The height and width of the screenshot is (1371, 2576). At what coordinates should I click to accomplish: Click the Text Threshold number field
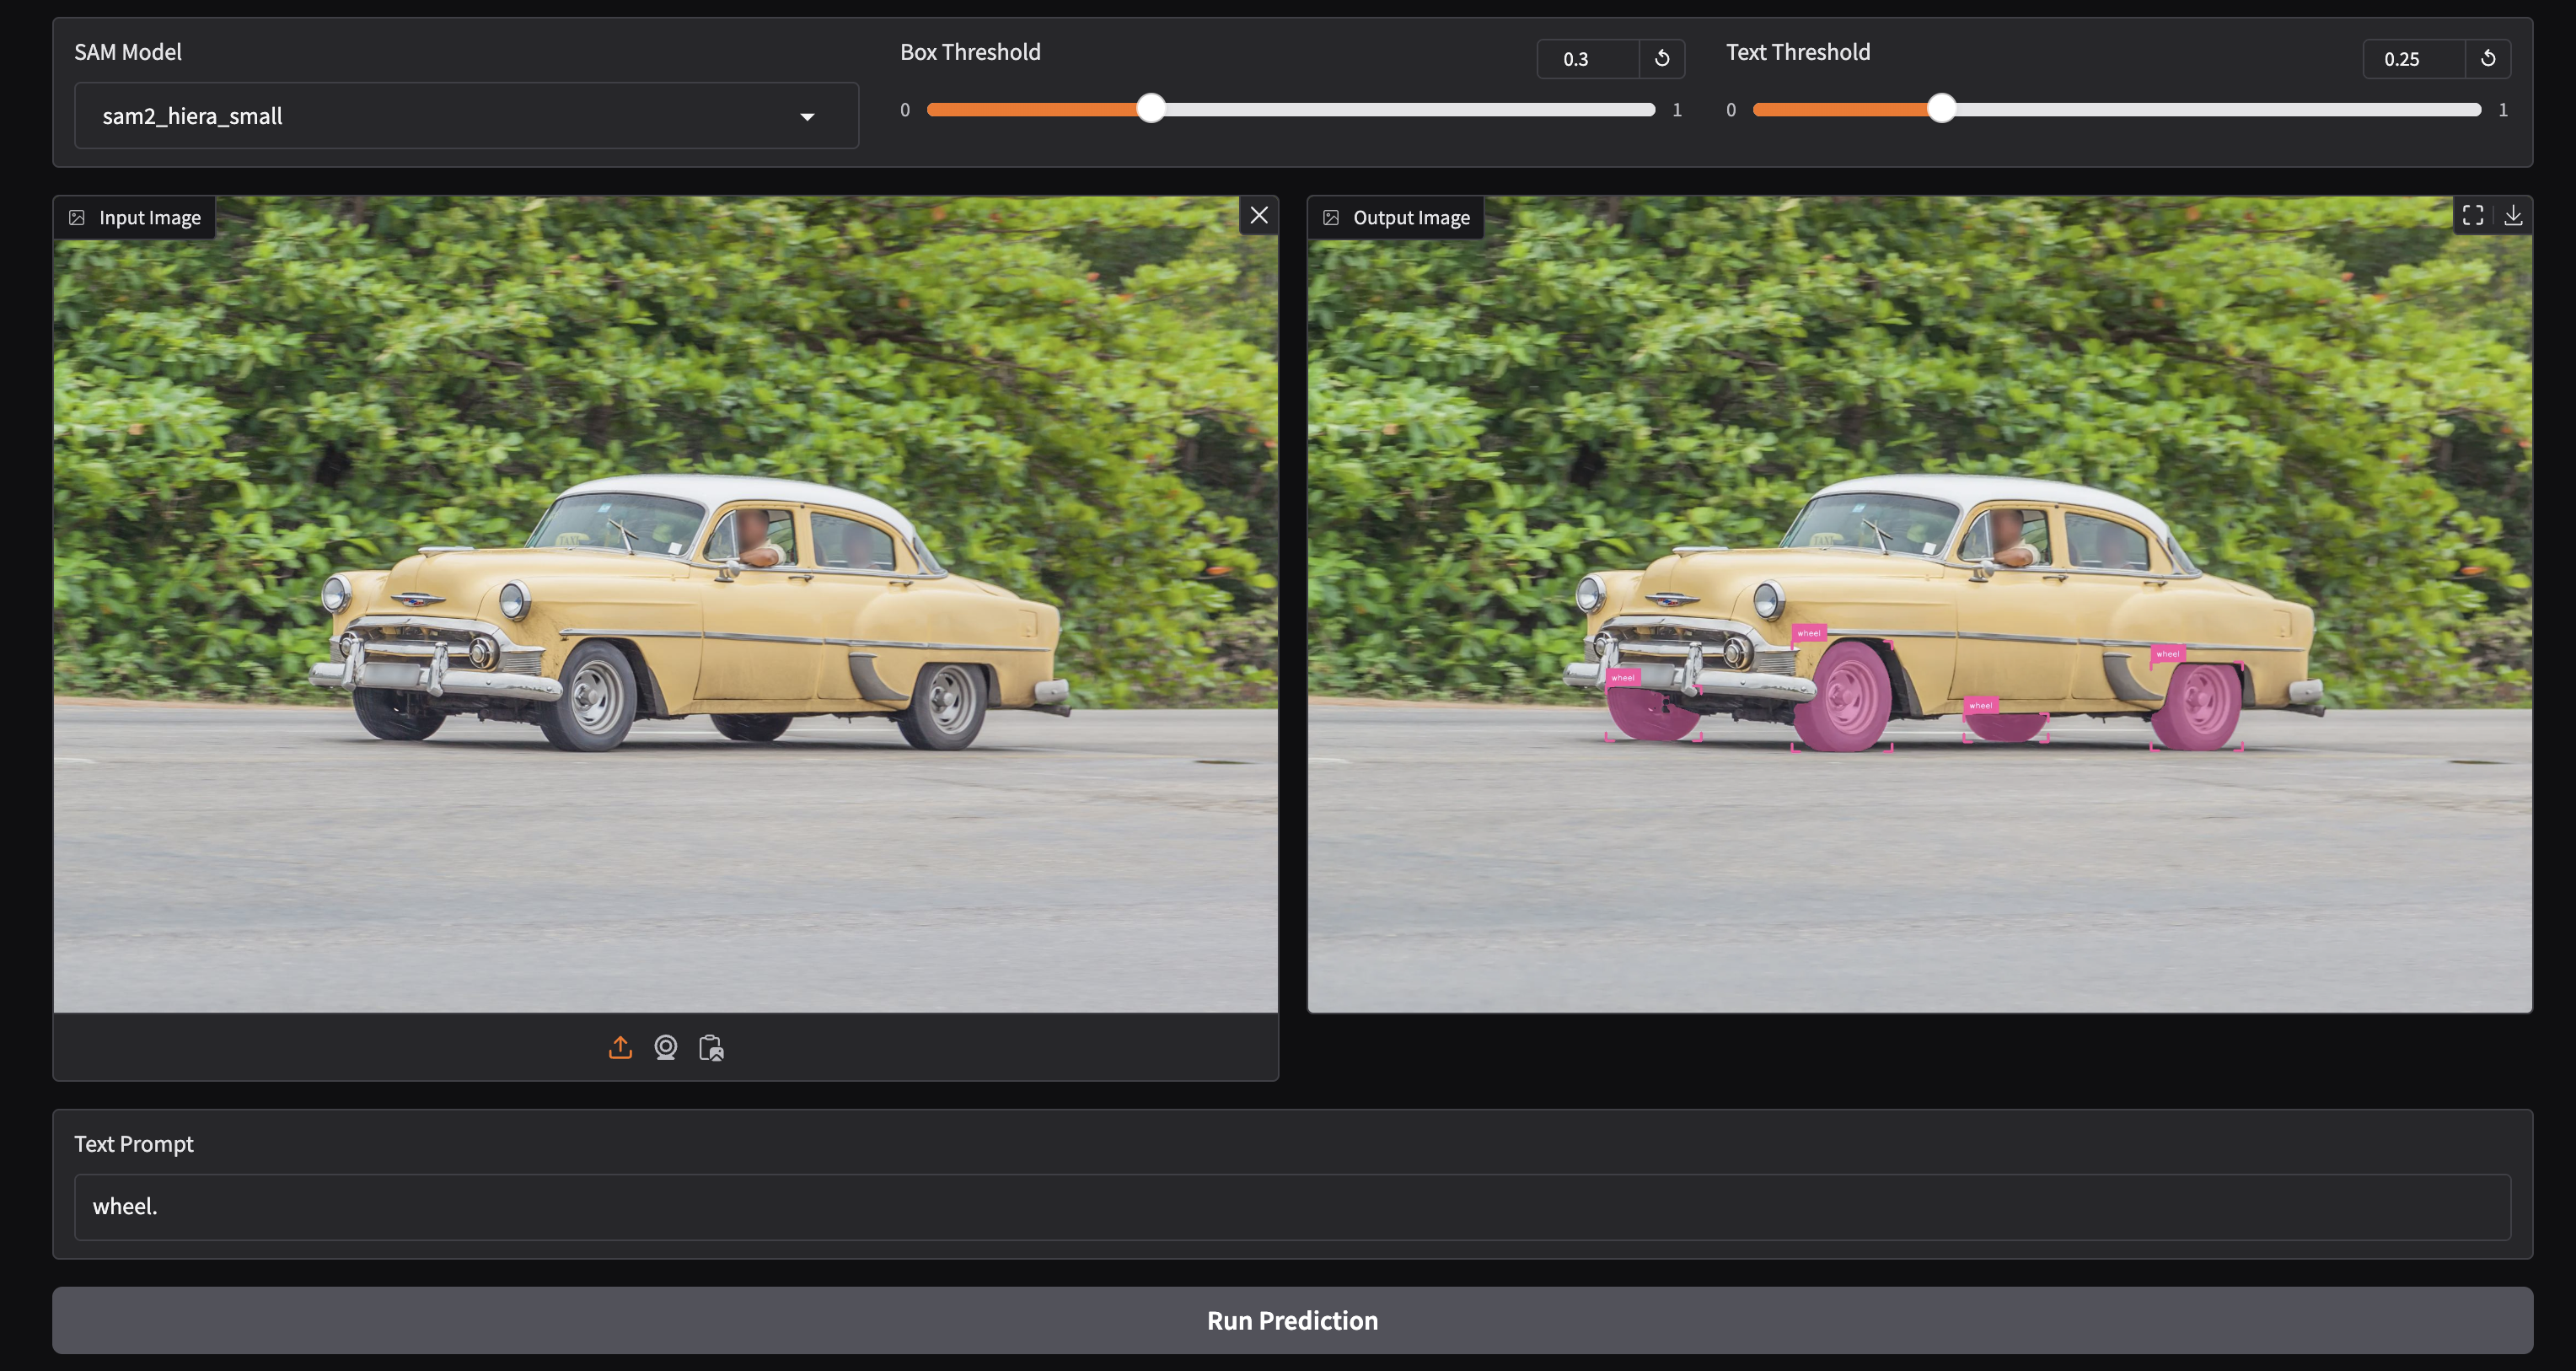[2414, 59]
